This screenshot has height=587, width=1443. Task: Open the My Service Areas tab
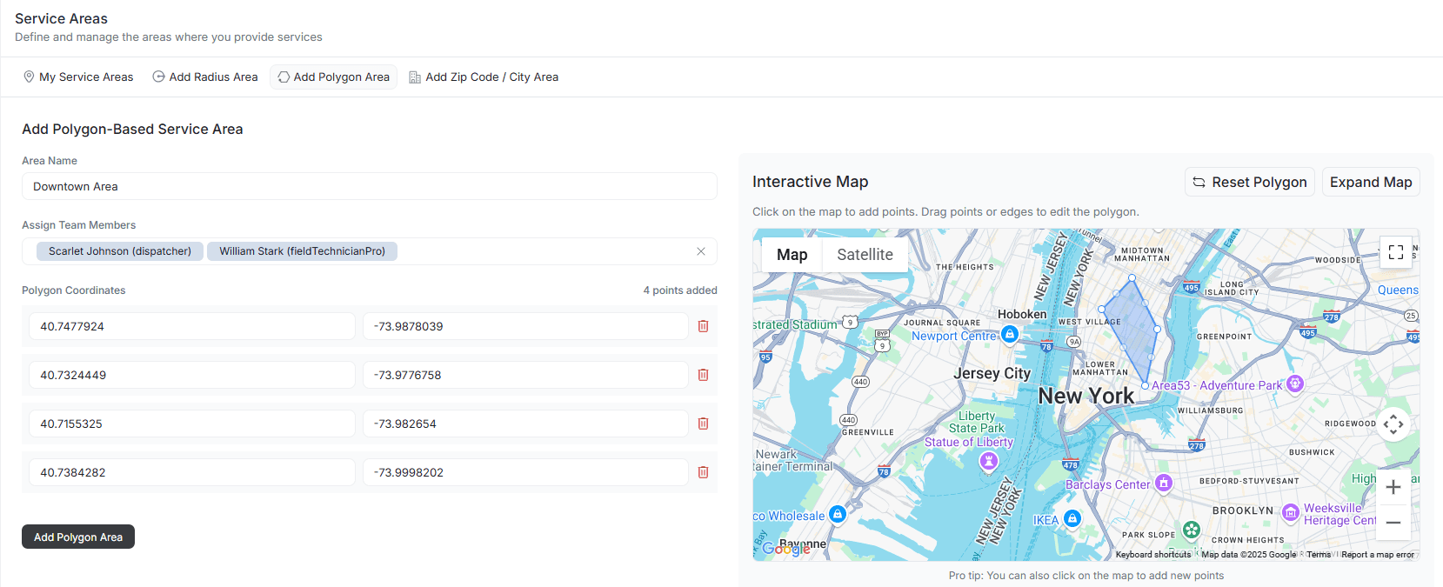pos(78,77)
